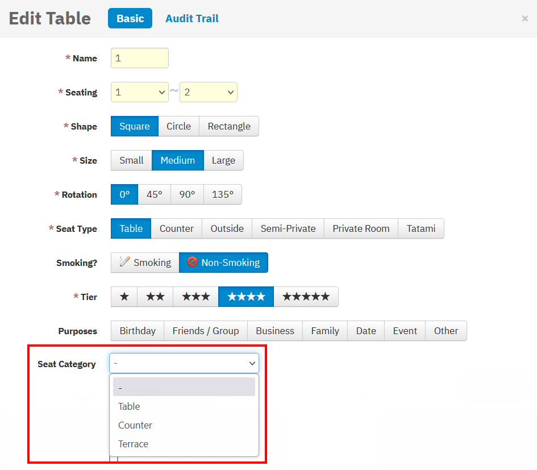
Task: Set table shape to Circle
Action: click(178, 126)
